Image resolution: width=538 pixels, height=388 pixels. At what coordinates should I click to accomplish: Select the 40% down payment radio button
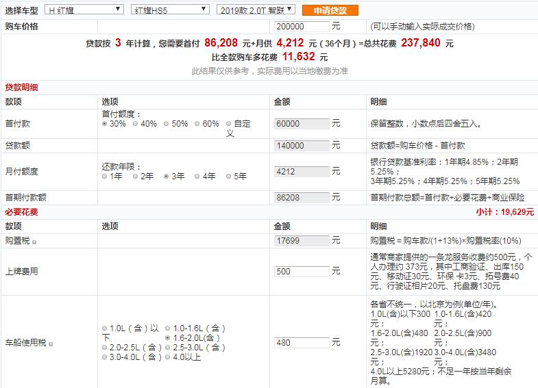(x=136, y=124)
